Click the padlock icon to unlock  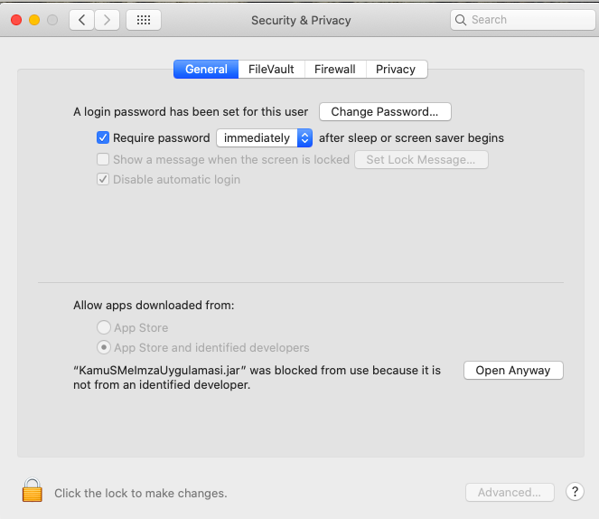pyautogui.click(x=33, y=490)
